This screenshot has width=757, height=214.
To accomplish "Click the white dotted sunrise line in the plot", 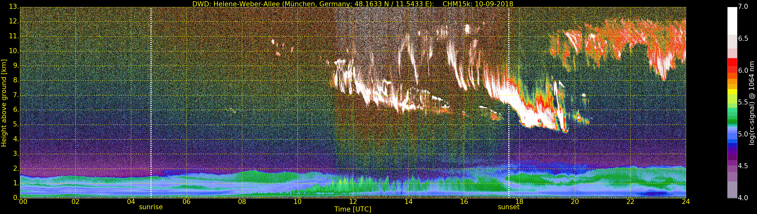I will coord(151,103).
